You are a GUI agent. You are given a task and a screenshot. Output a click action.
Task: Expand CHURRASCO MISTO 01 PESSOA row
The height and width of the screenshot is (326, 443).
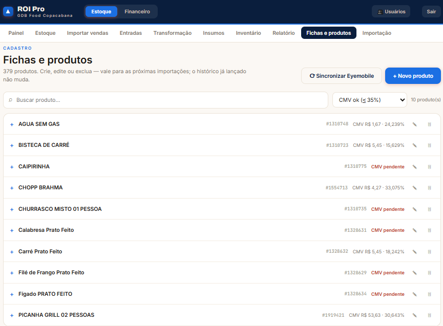(x=12, y=209)
